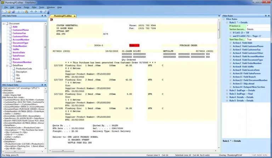Click the highlighted 30934-3 account number
Viewport: 272px width, 158px height.
[x=98, y=45]
